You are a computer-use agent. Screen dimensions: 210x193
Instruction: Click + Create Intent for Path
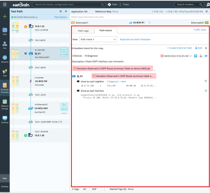tap(180, 48)
